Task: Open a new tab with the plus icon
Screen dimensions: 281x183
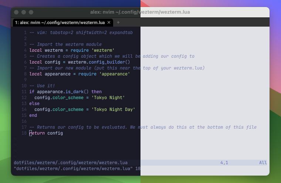Action: 118,23
